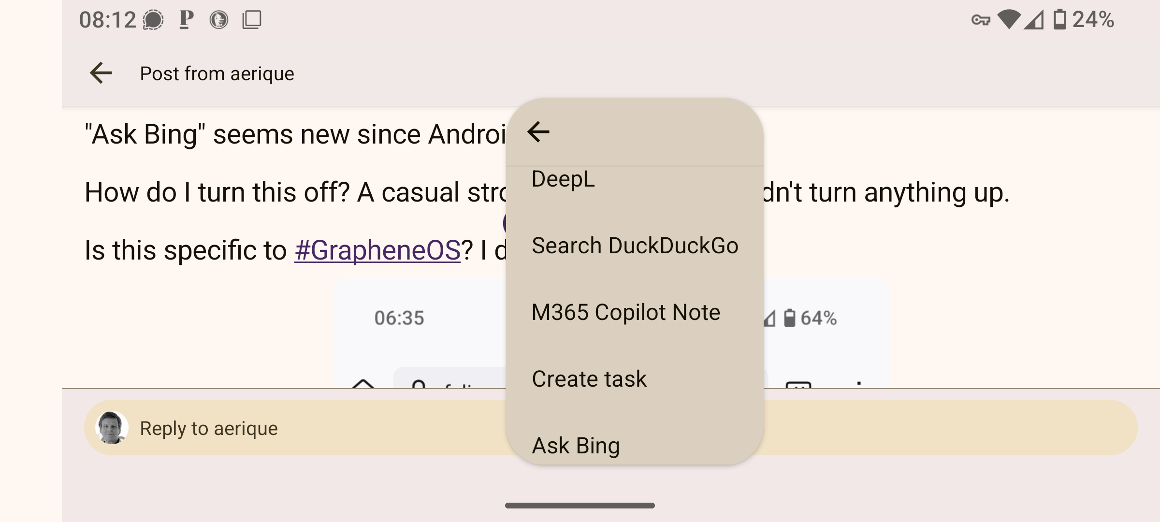The width and height of the screenshot is (1160, 522).
Task: Tap the line beginning "Ask Bing" seems new
Action: click(295, 134)
